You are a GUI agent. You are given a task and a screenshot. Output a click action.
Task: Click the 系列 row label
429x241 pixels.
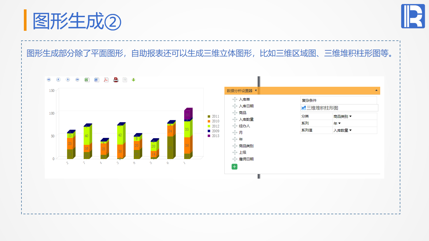click(305, 123)
